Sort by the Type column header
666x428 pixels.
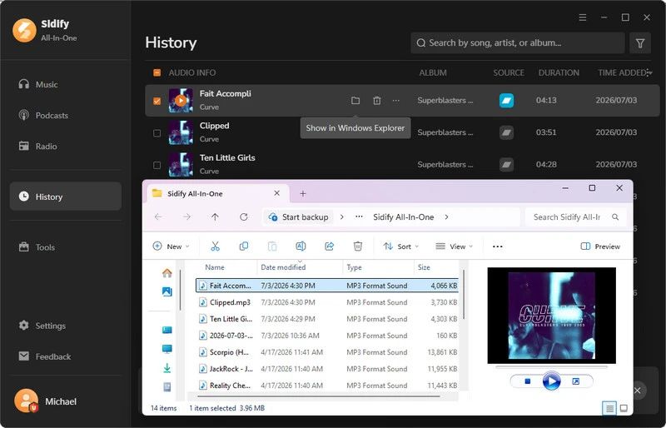[355, 267]
